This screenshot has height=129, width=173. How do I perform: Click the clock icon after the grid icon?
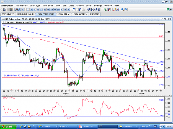(77, 10)
